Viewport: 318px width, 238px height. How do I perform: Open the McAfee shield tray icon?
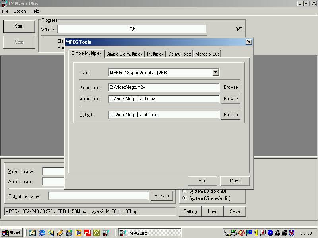pyautogui.click(x=292, y=233)
